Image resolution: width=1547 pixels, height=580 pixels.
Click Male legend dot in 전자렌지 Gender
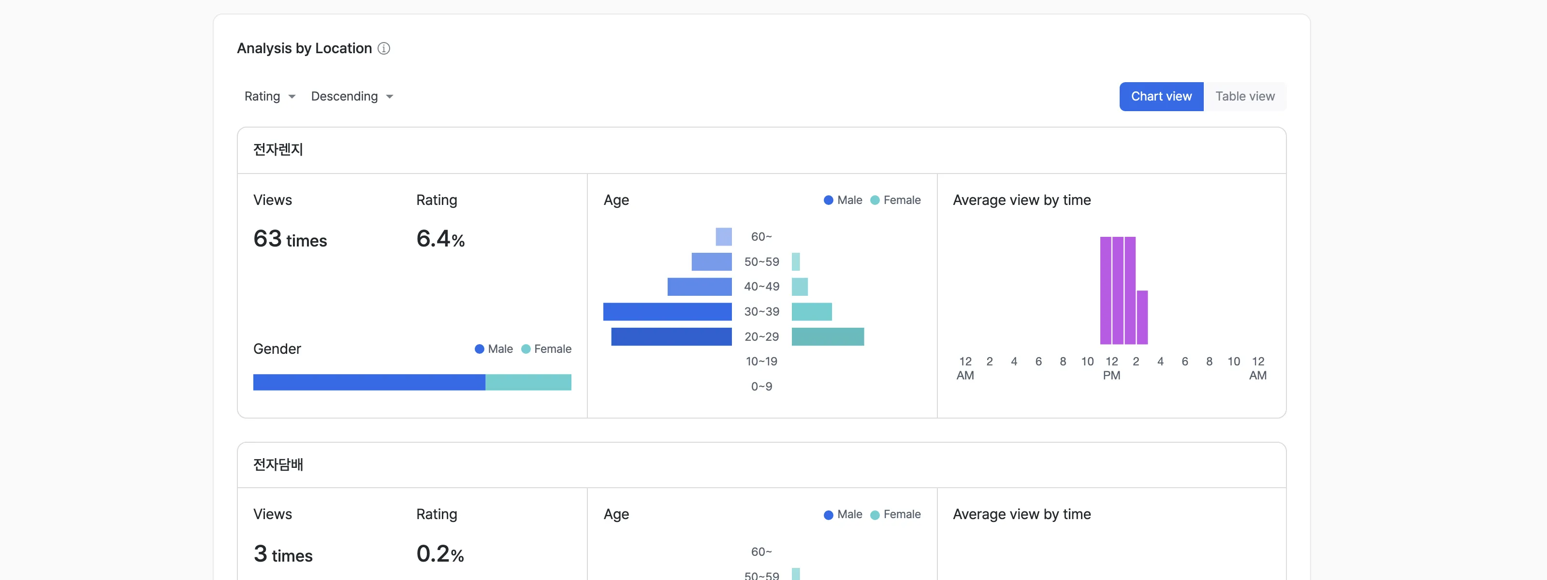[479, 349]
